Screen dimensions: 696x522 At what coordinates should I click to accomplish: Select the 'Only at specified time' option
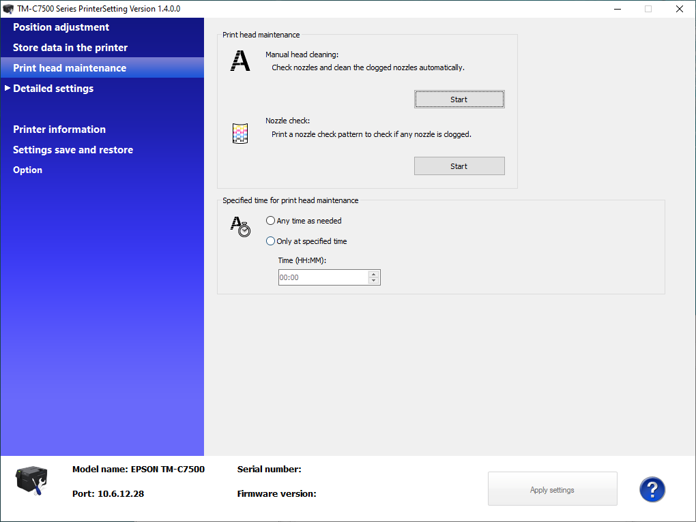pyautogui.click(x=271, y=241)
